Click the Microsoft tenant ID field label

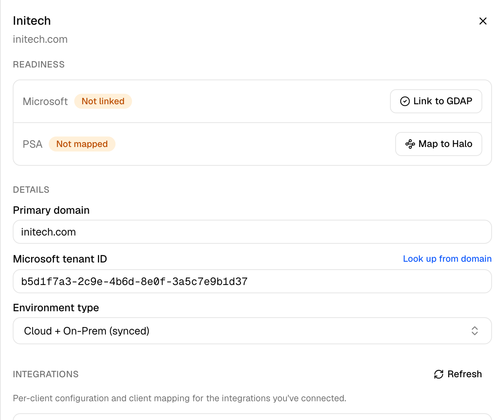click(60, 259)
